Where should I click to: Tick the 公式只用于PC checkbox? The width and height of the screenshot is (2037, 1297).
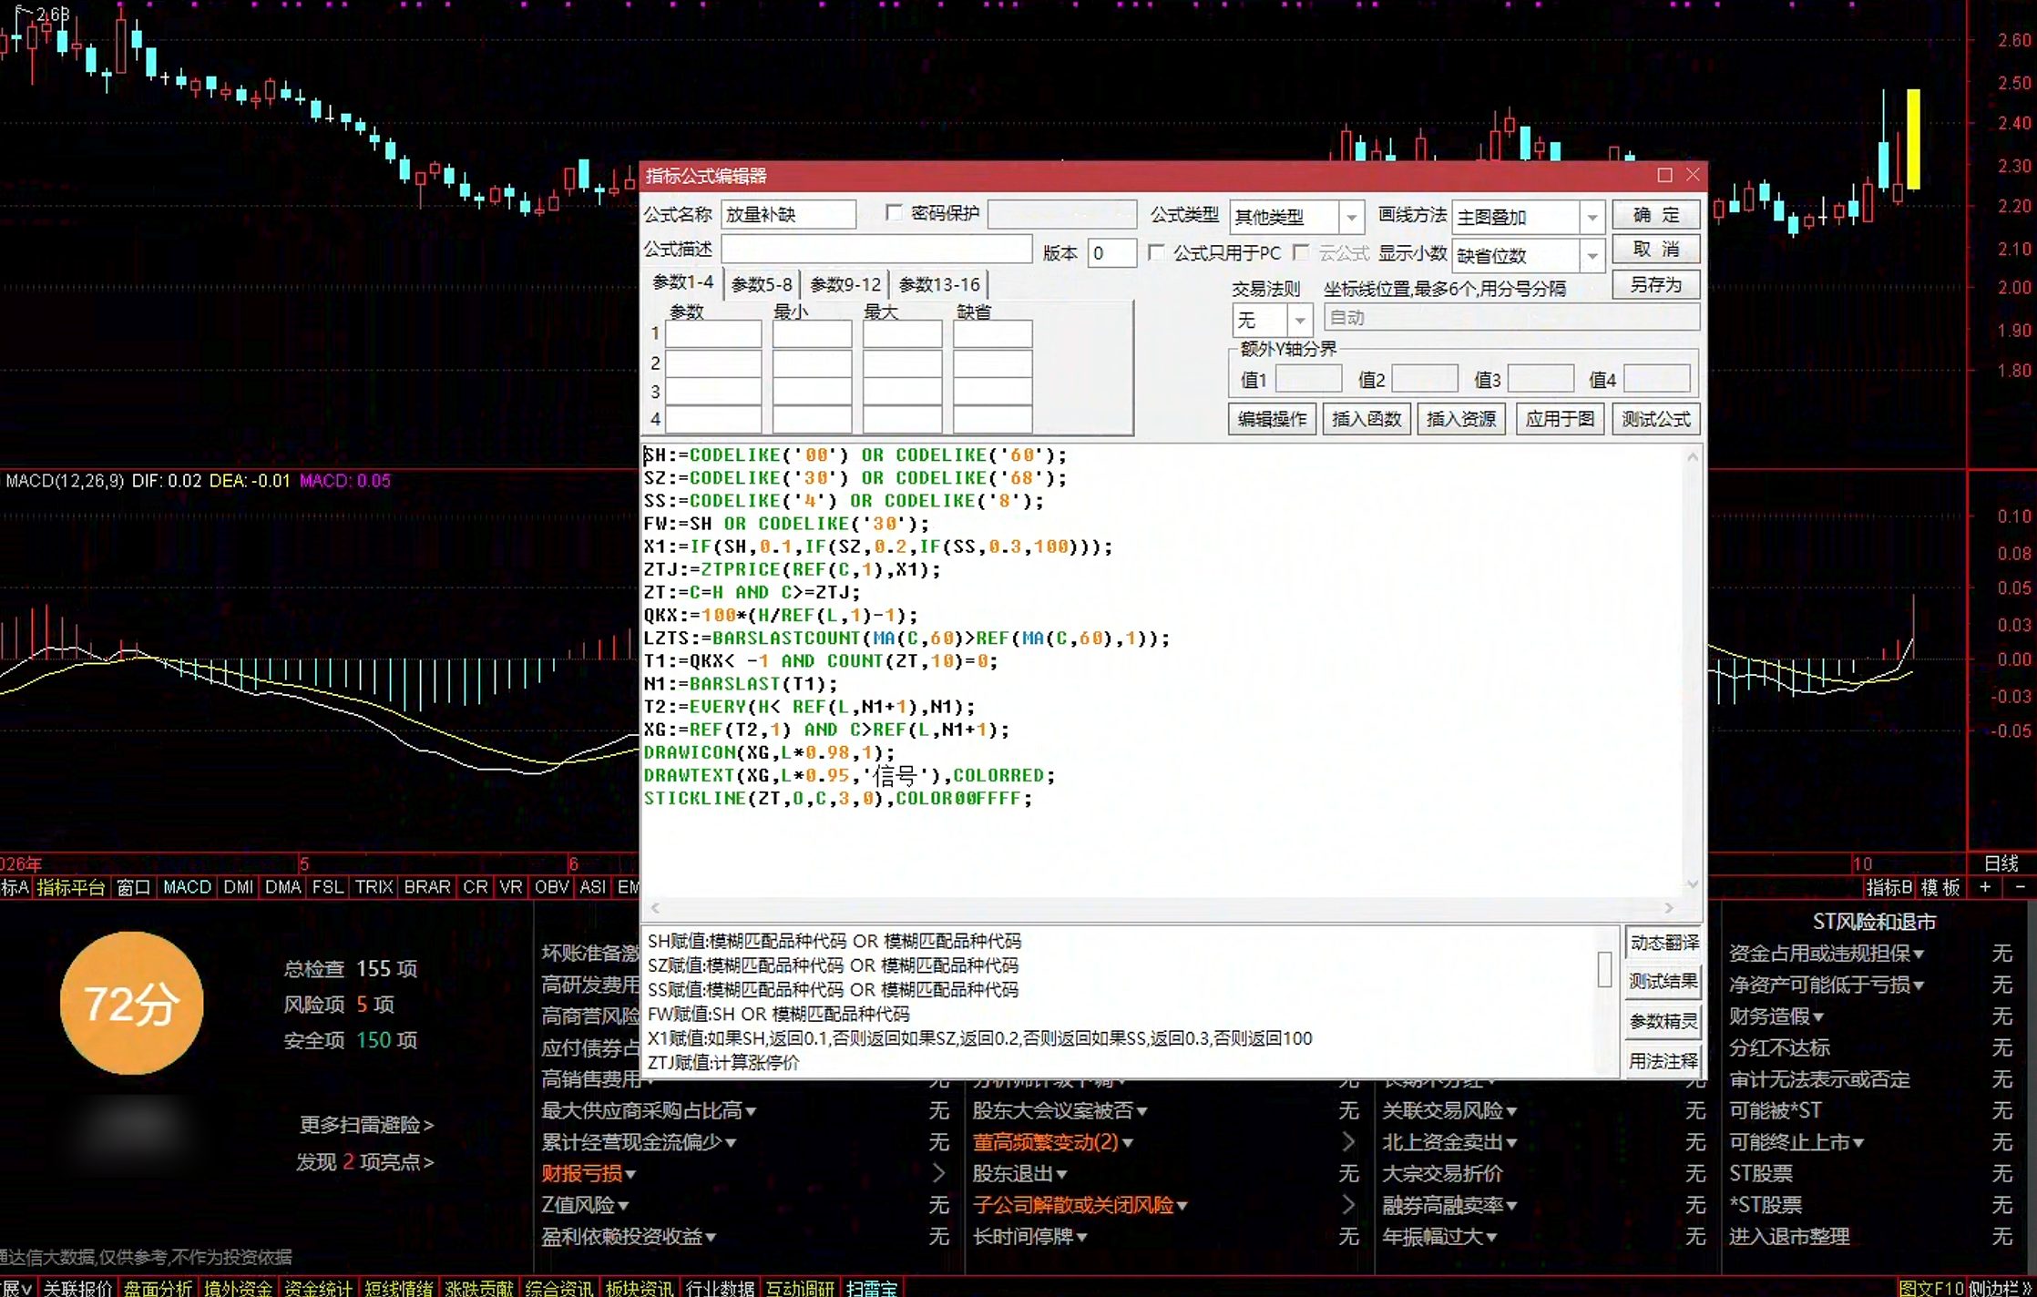point(1156,252)
